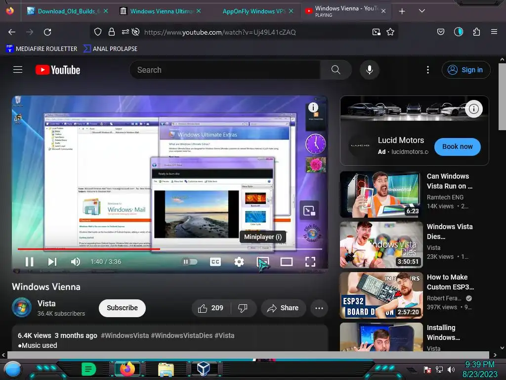The height and width of the screenshot is (380, 506).
Task: Select the Windows Vienna YouTube tab
Action: pos(345,11)
